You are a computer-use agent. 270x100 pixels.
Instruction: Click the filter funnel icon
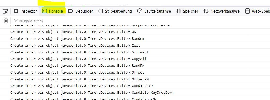(16, 21)
